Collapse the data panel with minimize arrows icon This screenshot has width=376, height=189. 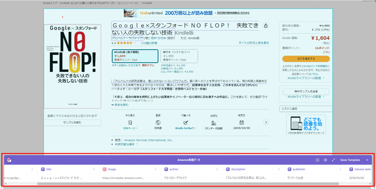tap(333, 160)
